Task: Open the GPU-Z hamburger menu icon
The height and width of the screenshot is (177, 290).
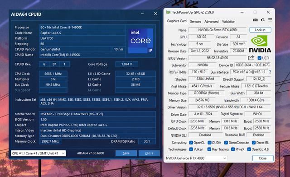Action: [270, 20]
